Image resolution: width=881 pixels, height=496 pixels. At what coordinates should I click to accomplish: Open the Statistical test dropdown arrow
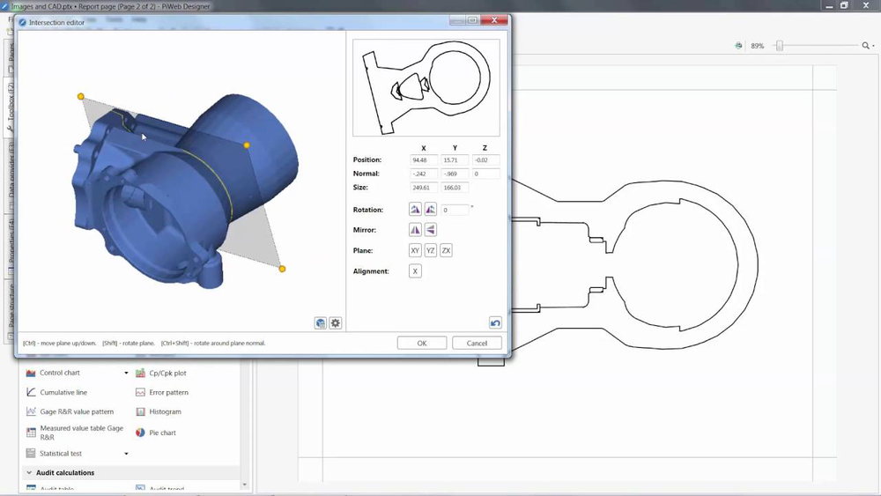126,454
